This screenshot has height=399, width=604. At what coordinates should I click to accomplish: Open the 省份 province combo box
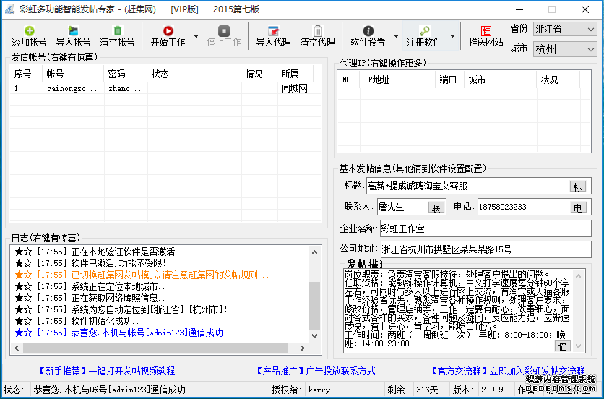tap(565, 30)
